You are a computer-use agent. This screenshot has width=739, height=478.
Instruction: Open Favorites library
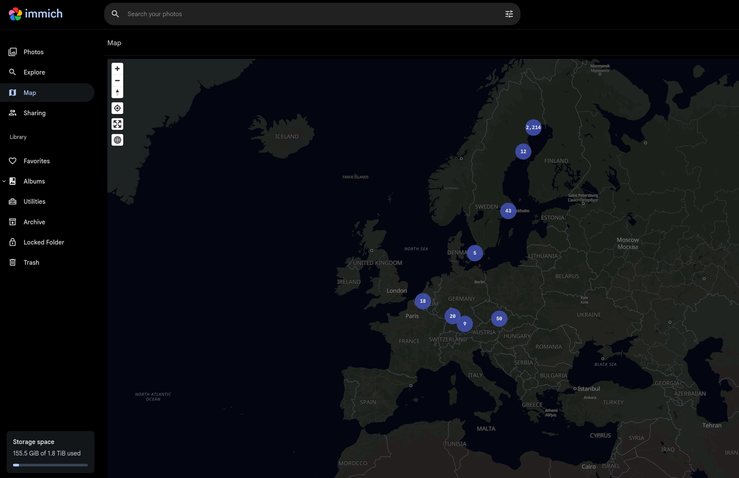[47, 161]
